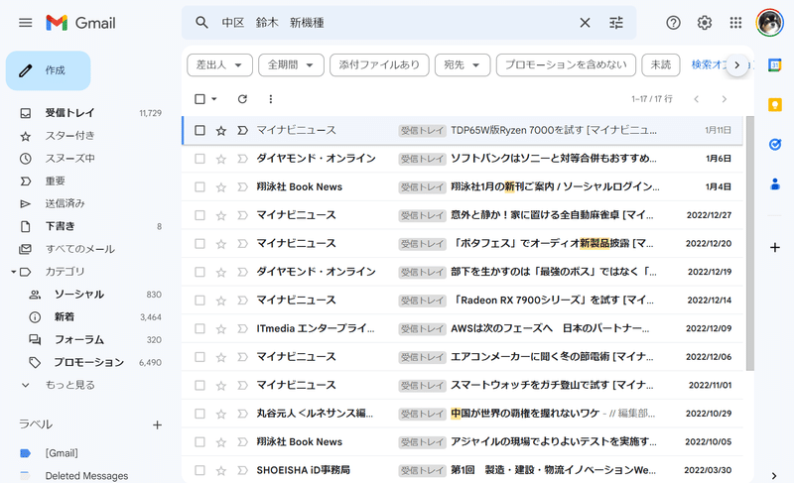Mark 翔泳社1月の新刊 email as important

coord(242,187)
